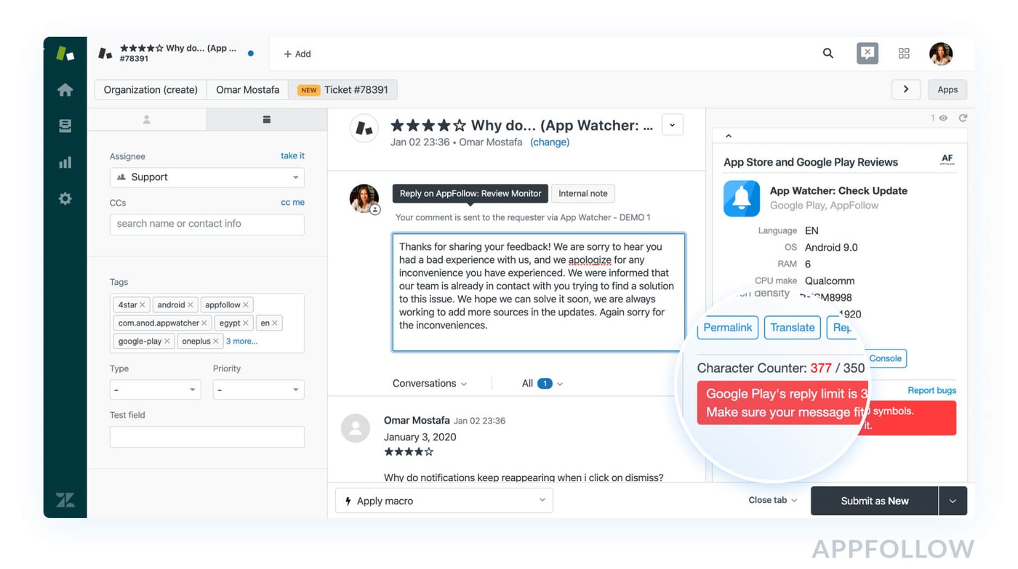Select the Organization (create) tab
The width and height of the screenshot is (1018, 569).
[x=151, y=89]
